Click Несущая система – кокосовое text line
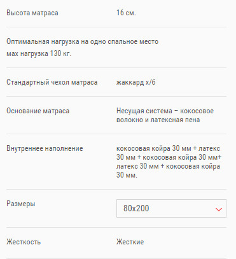This screenshot has width=236, height=259. click(x=165, y=111)
